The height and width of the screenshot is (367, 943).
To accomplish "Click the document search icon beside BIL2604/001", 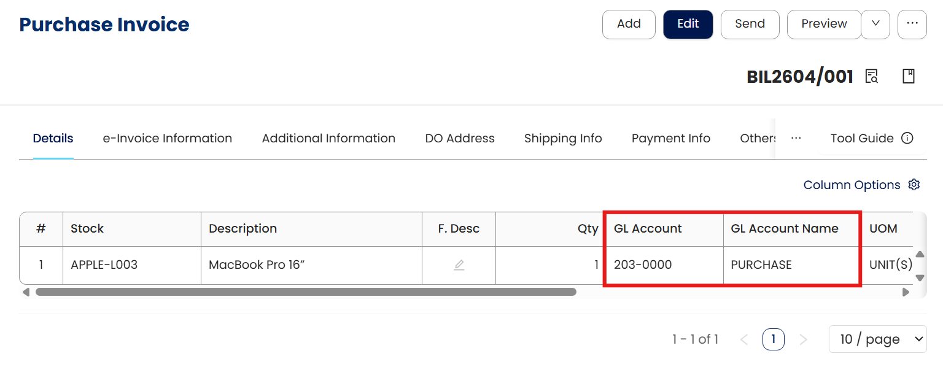I will click(x=871, y=76).
